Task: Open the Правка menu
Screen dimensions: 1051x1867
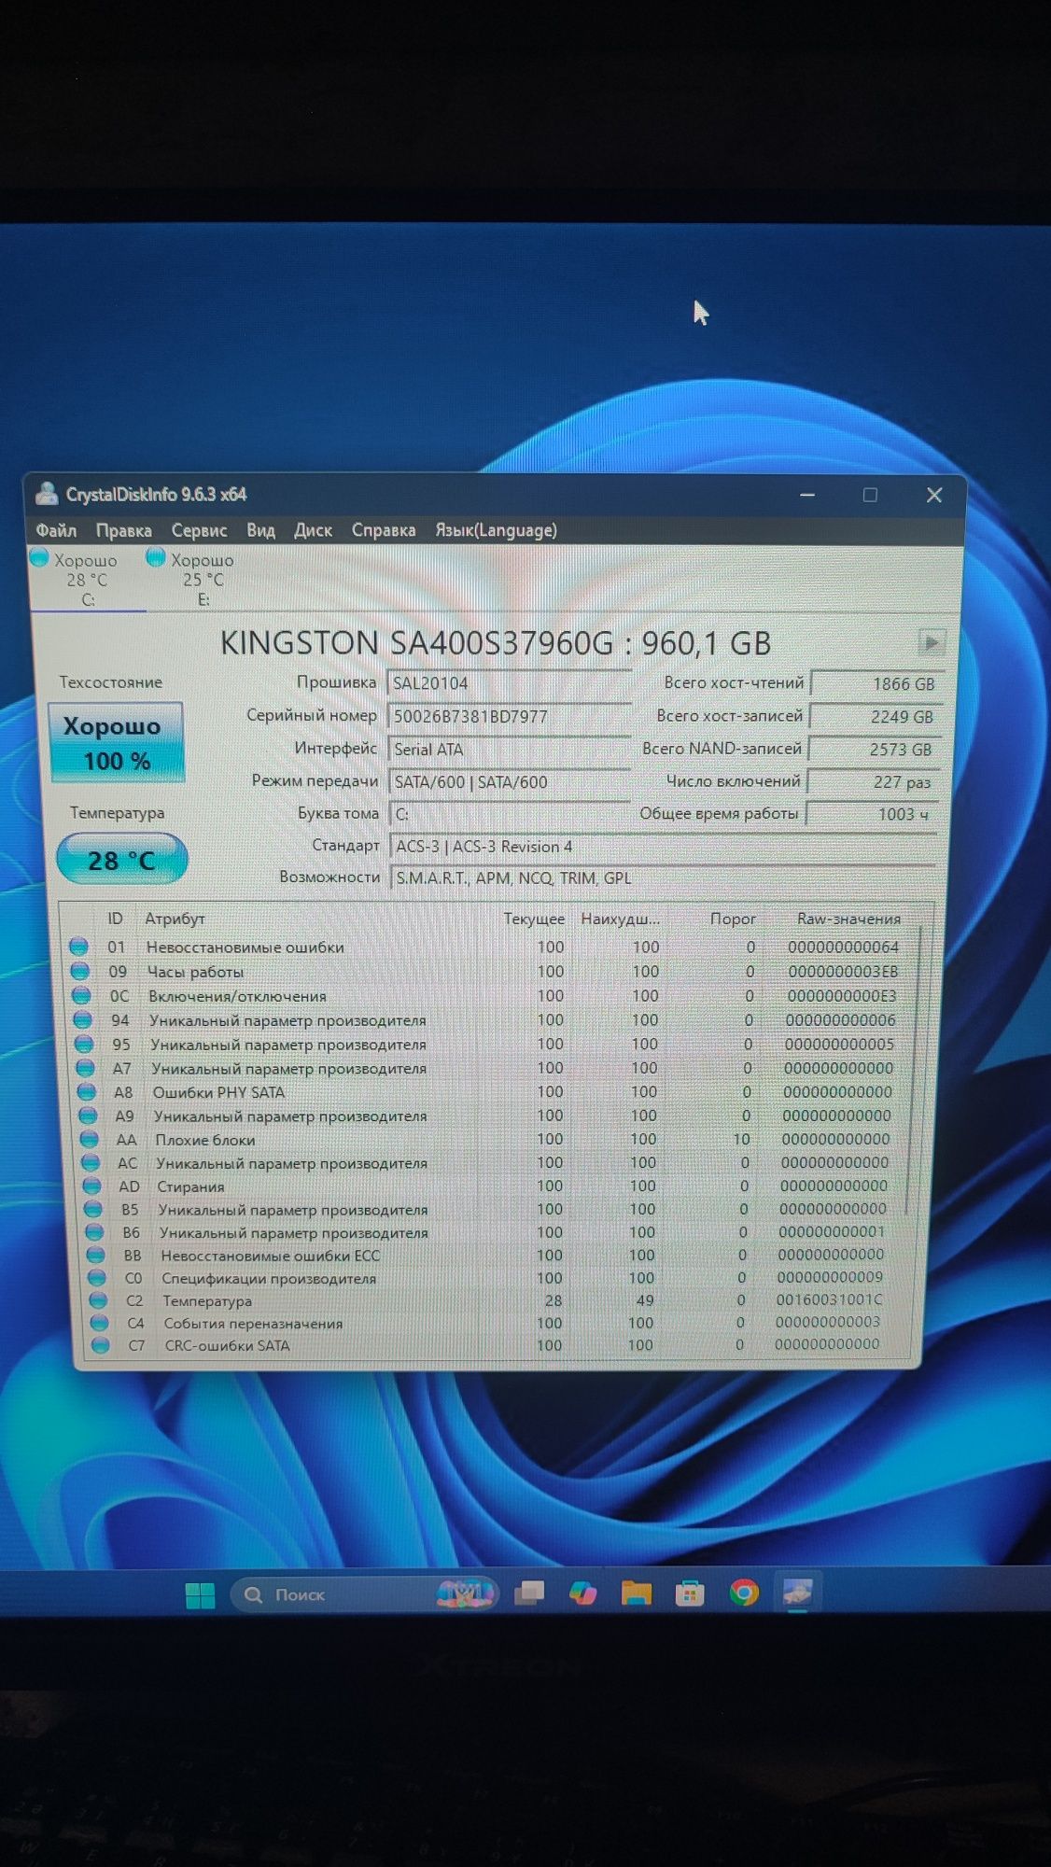Action: (124, 530)
